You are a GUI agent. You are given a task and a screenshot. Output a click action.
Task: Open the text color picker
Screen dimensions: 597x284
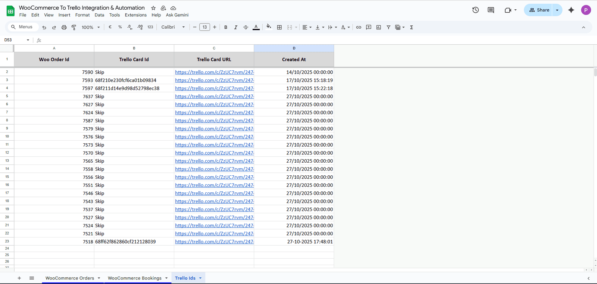(x=256, y=27)
